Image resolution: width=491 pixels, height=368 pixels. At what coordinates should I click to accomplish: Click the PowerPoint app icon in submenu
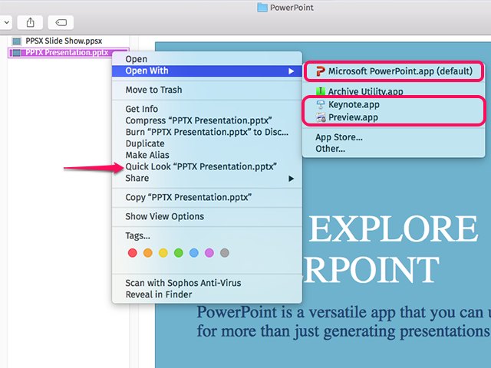point(320,71)
